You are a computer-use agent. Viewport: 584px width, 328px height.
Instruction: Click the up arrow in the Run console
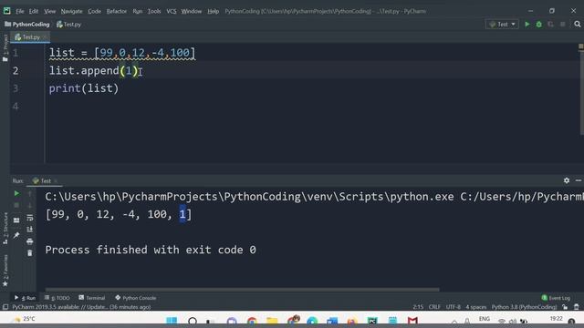tap(30, 193)
